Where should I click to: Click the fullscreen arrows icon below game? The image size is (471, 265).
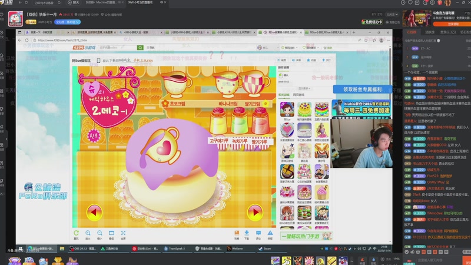(123, 234)
